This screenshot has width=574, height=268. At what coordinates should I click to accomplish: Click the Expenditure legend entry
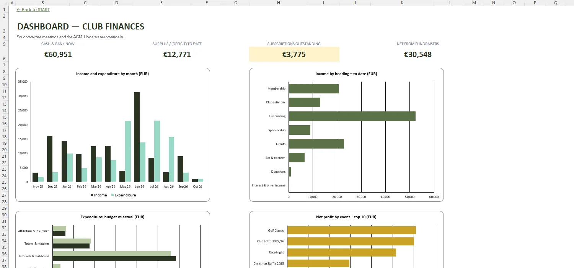coord(123,195)
